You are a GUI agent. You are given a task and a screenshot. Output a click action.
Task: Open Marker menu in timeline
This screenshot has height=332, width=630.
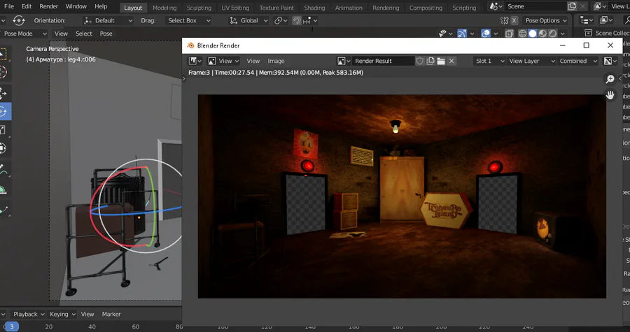[x=111, y=315]
